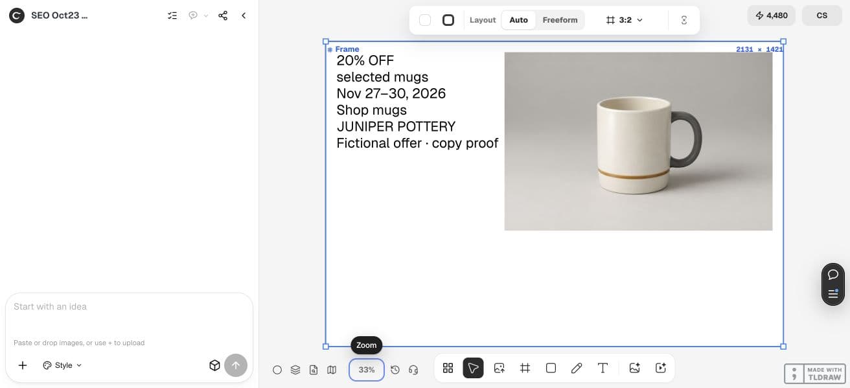Focus the Start with an idea prompt field
The height and width of the screenshot is (388, 850).
coord(129,307)
